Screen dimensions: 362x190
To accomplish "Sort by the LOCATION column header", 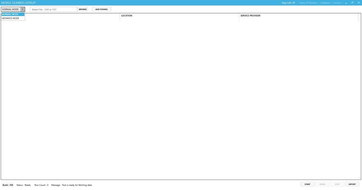I will 127,16.
